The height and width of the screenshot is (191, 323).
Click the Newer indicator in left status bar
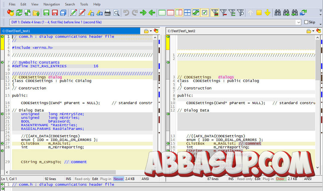coord(118,179)
